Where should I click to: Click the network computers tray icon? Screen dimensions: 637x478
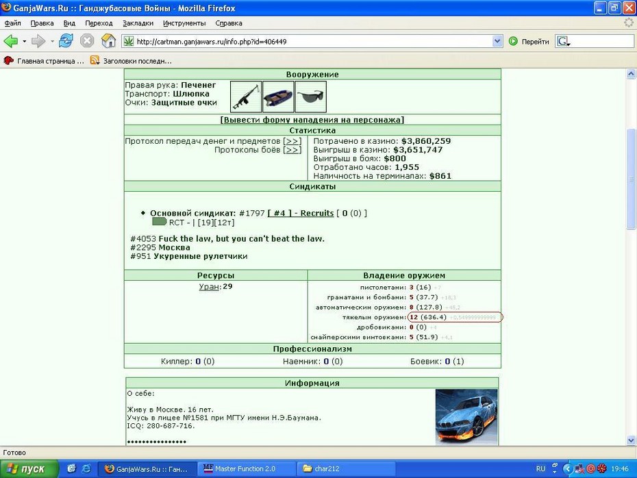pyautogui.click(x=579, y=469)
